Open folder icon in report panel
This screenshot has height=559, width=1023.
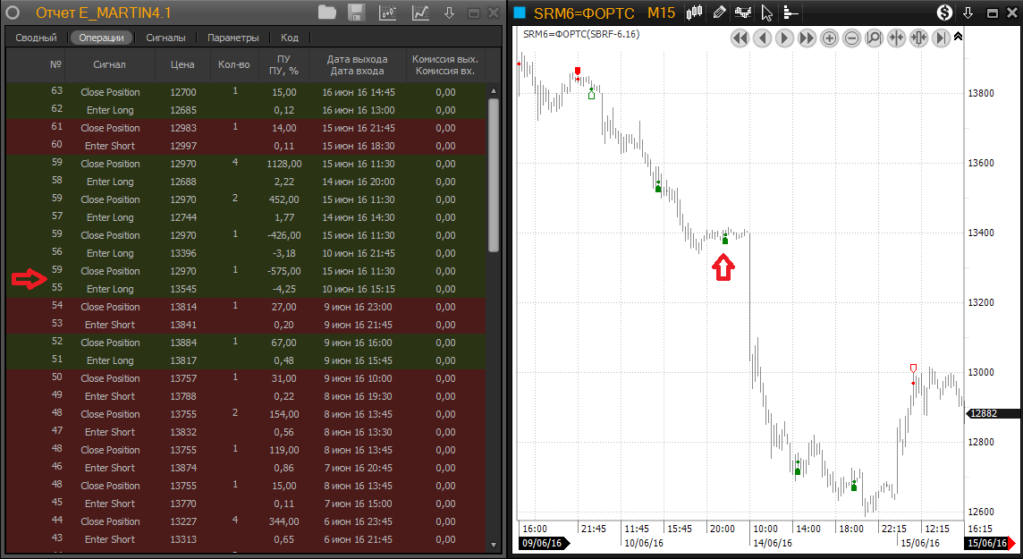point(327,13)
